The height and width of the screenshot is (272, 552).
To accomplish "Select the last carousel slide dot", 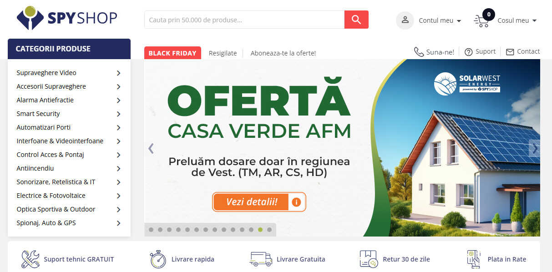I will coord(269,230).
